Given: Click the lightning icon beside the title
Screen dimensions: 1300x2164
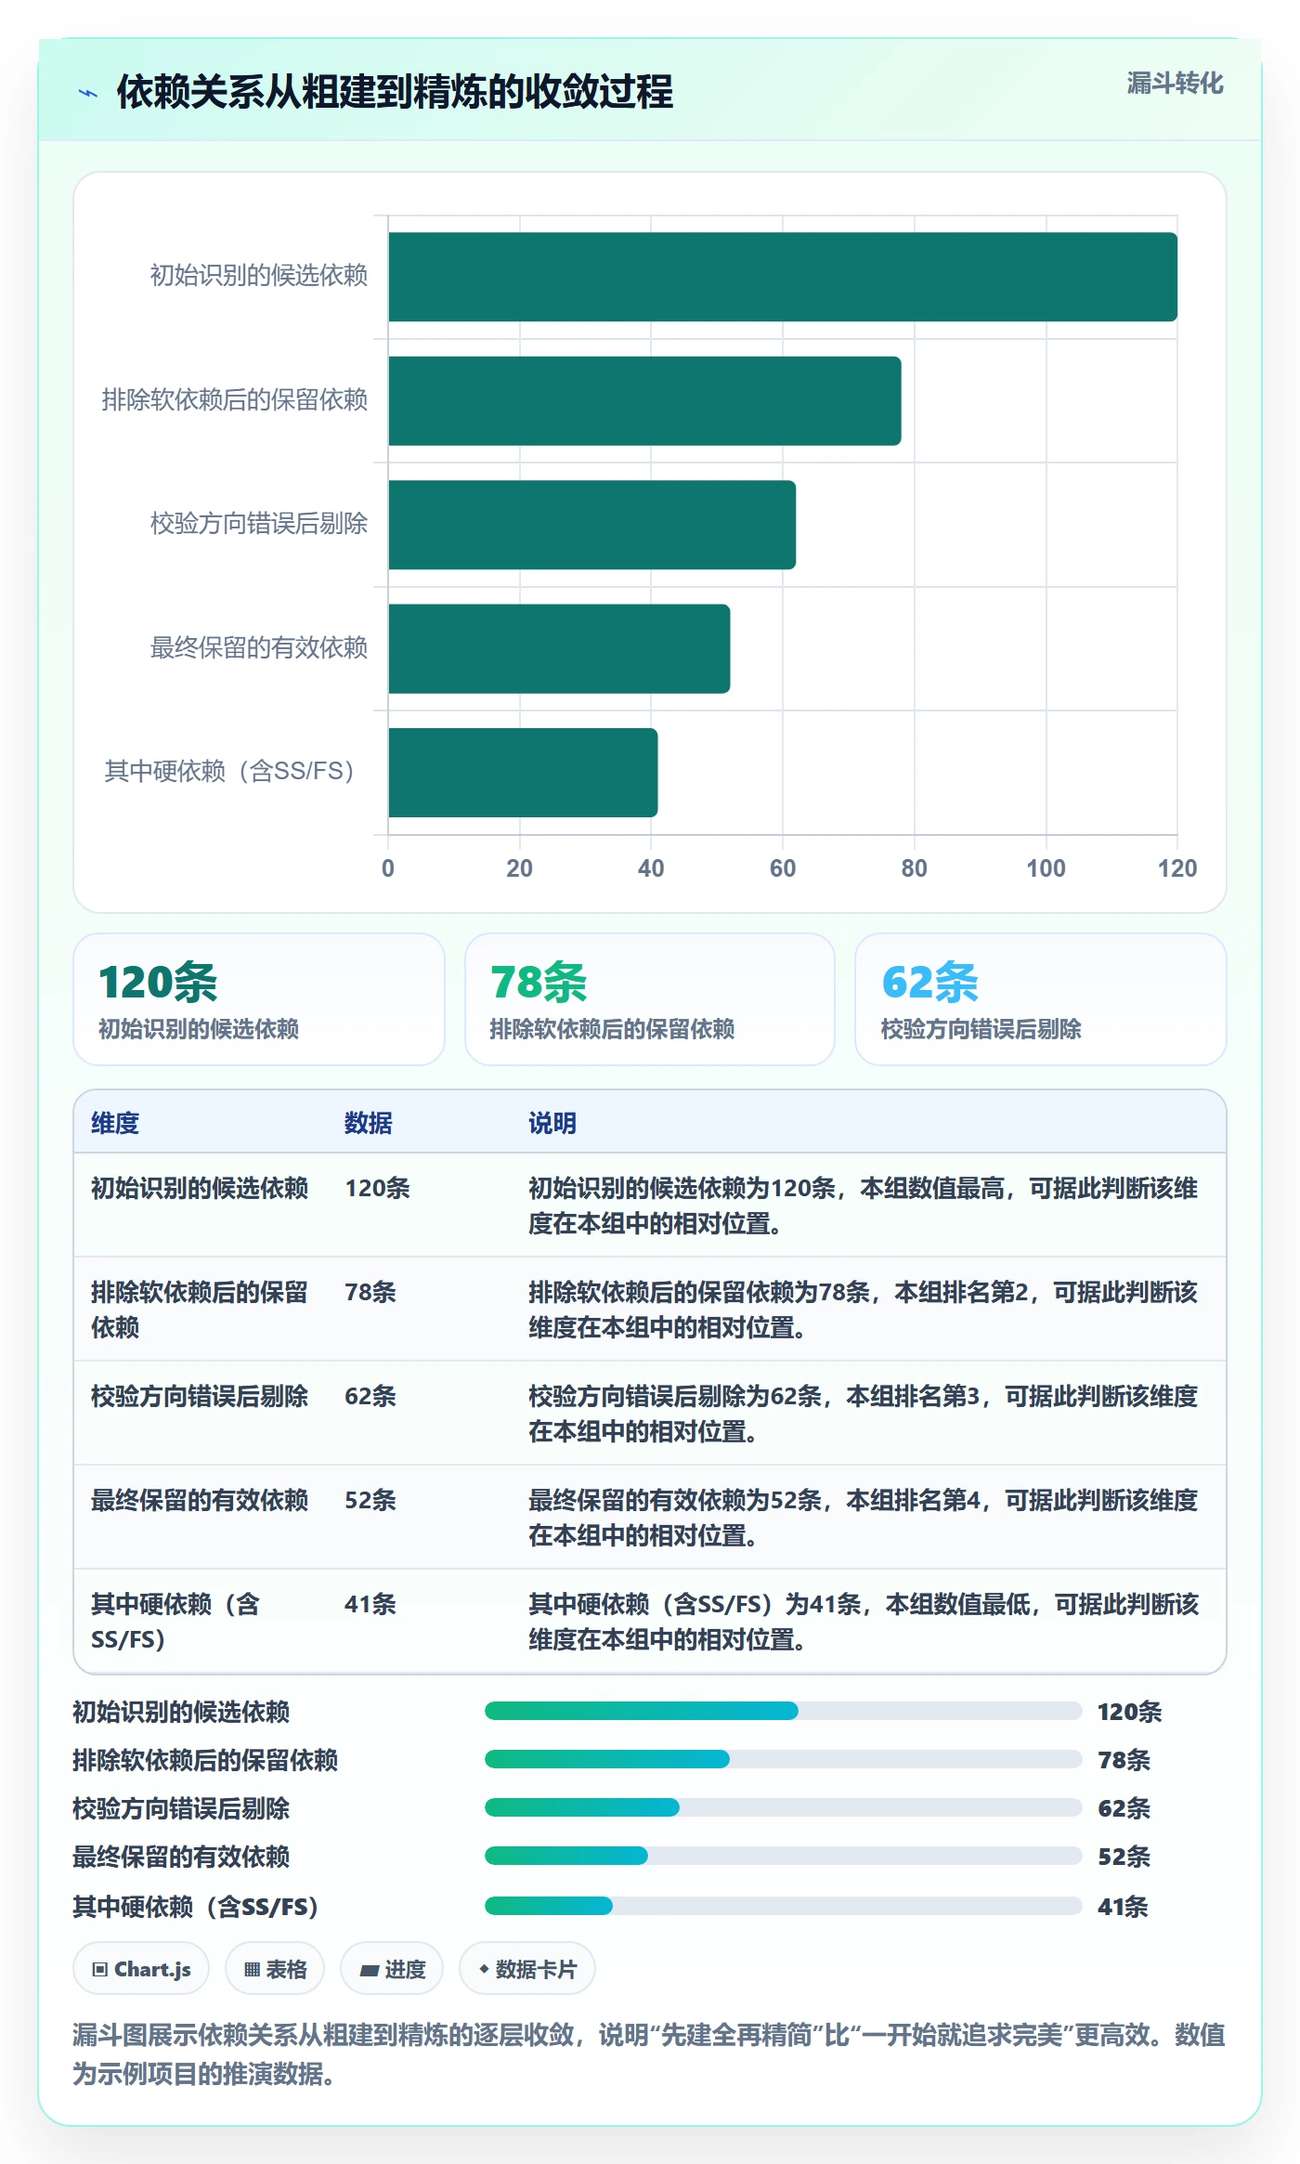Looking at the screenshot, I should click(x=88, y=93).
